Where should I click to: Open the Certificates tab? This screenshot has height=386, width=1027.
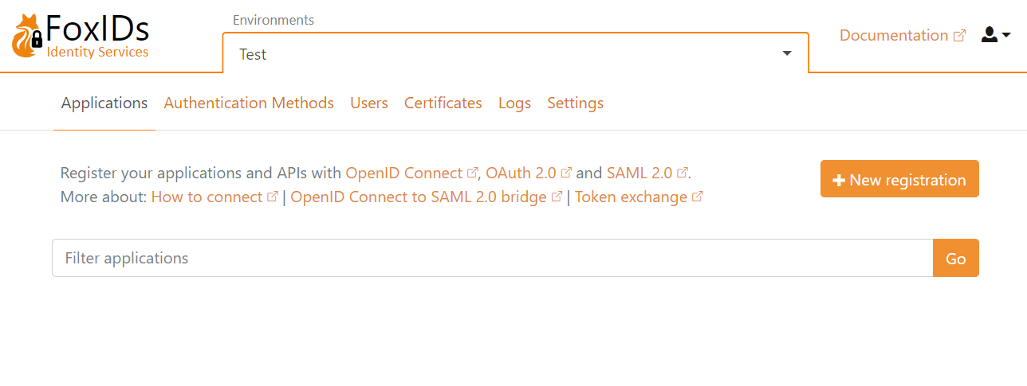(443, 103)
